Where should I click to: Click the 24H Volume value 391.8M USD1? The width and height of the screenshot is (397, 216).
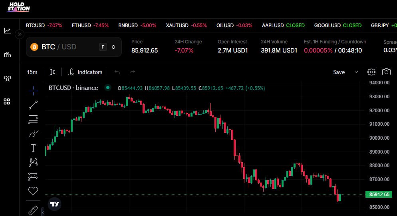279,51
